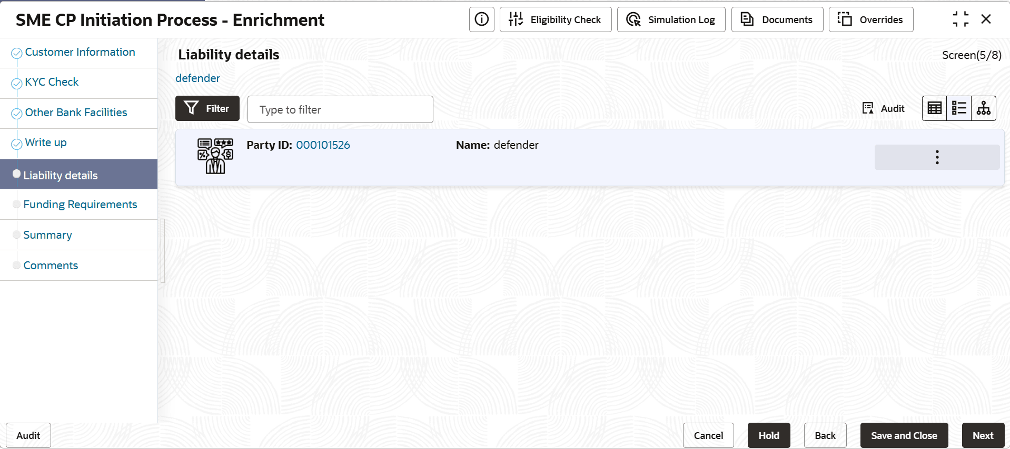Click Next
Screen dimensions: 1010x449
[x=983, y=435]
